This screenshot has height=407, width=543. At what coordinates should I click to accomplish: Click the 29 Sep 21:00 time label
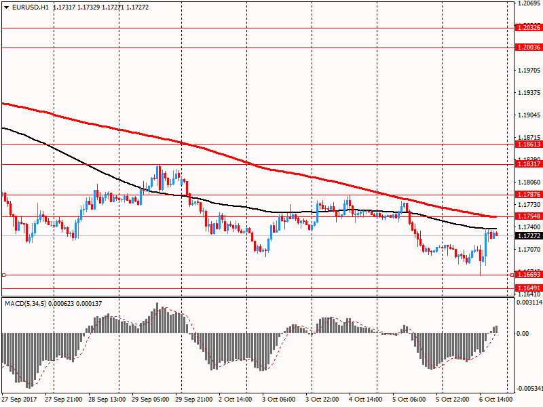pyautogui.click(x=194, y=400)
